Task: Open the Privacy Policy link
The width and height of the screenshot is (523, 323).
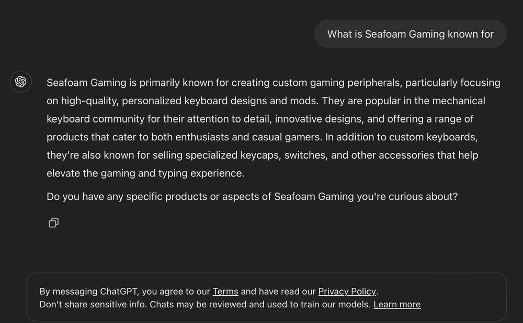Action: click(x=347, y=292)
